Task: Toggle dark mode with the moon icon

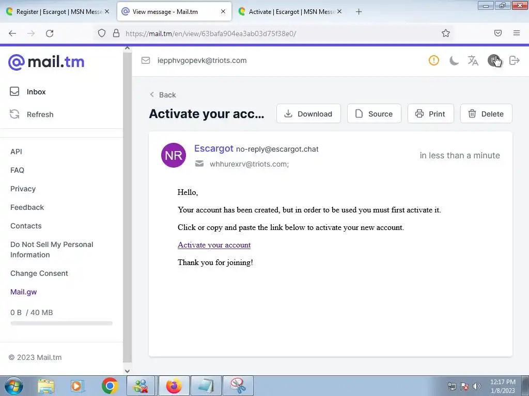Action: point(454,61)
